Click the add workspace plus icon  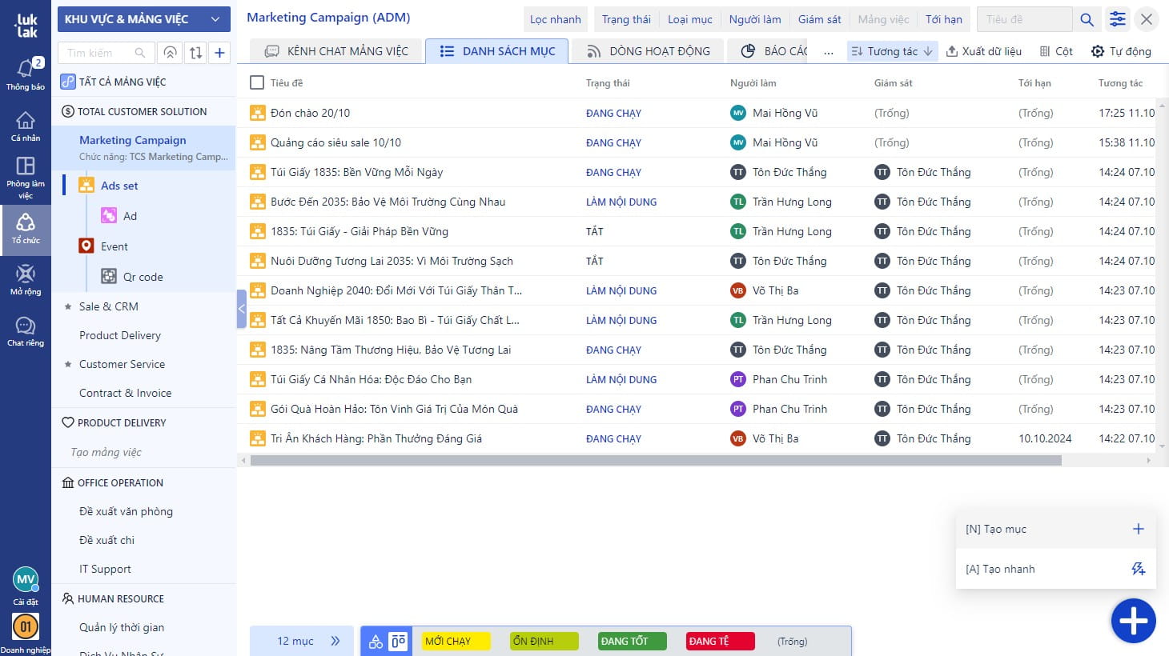[x=219, y=53]
